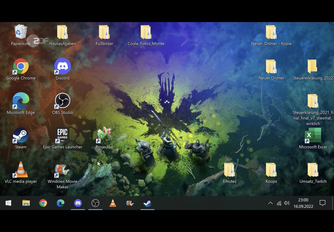The width and height of the screenshot is (334, 232).
Task: Switch to Chrome in the taskbar
Action: [43, 203]
